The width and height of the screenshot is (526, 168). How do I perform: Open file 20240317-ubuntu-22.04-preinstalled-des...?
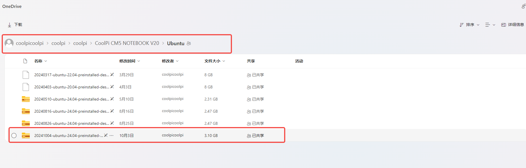tap(72, 75)
